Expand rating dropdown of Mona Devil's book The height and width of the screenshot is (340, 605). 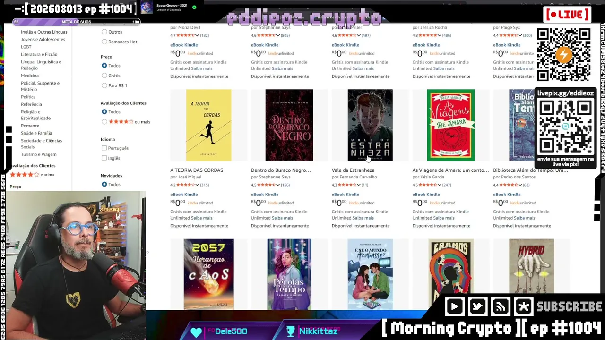[x=197, y=35]
